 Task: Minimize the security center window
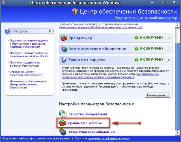(152, 2)
